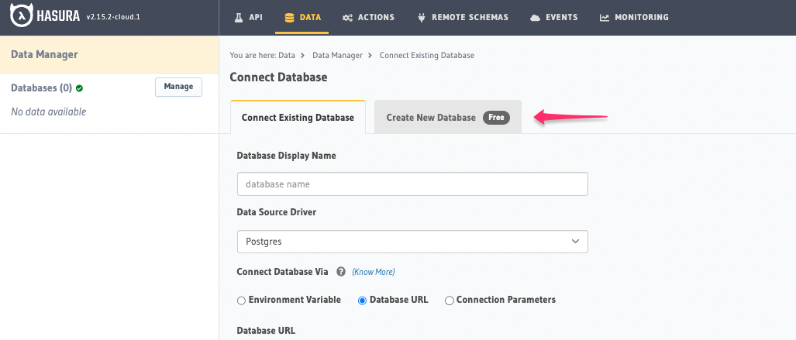Click the Monitoring chart icon
796x340 pixels.
pyautogui.click(x=605, y=17)
